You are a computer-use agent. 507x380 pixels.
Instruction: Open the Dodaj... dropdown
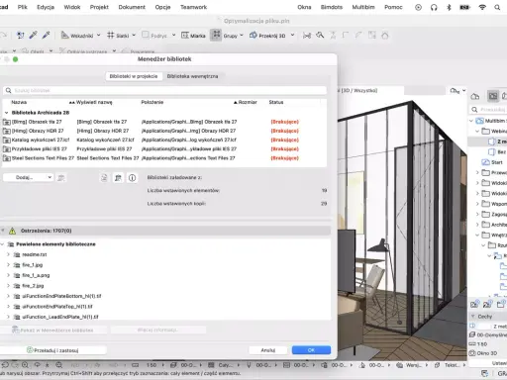point(28,177)
